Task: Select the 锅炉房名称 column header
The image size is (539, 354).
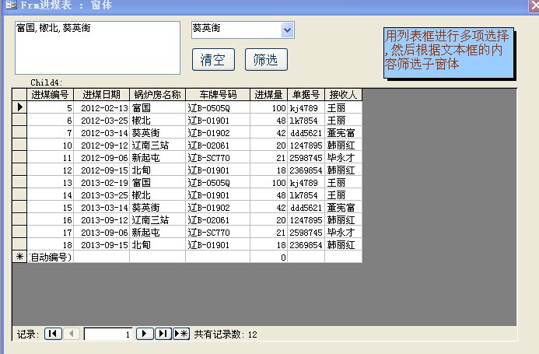Action: pyautogui.click(x=157, y=95)
